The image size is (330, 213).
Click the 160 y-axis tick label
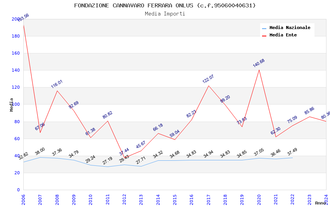click(16, 53)
